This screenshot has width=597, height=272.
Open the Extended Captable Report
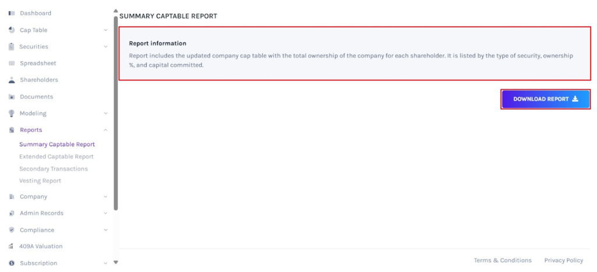click(x=57, y=157)
